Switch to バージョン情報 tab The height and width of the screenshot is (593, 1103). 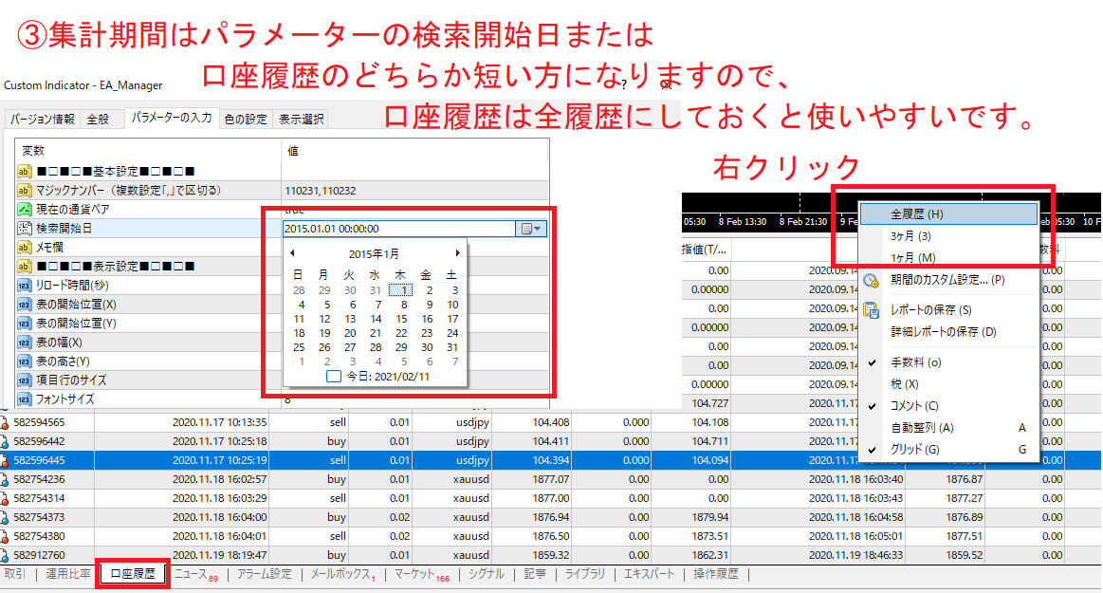[x=43, y=119]
